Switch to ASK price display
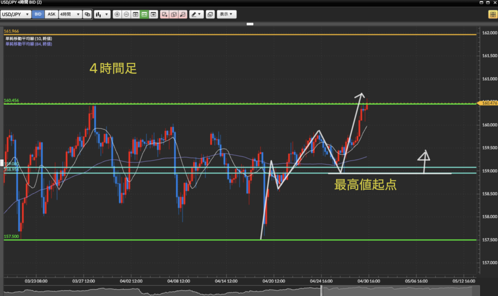Viewport: 498px width, 296px height. 51,15
